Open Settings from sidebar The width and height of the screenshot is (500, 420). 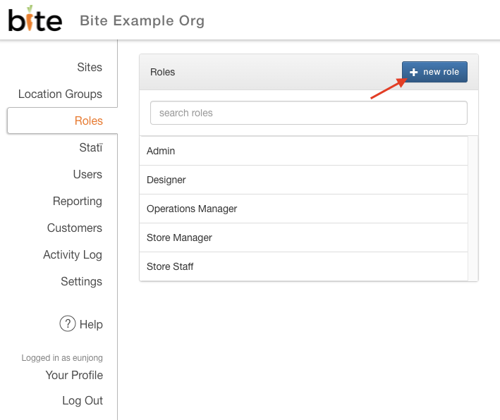click(x=81, y=282)
